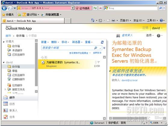Click the Bing search magnifier button
This screenshot has height=126, width=168.
coord(160,8)
